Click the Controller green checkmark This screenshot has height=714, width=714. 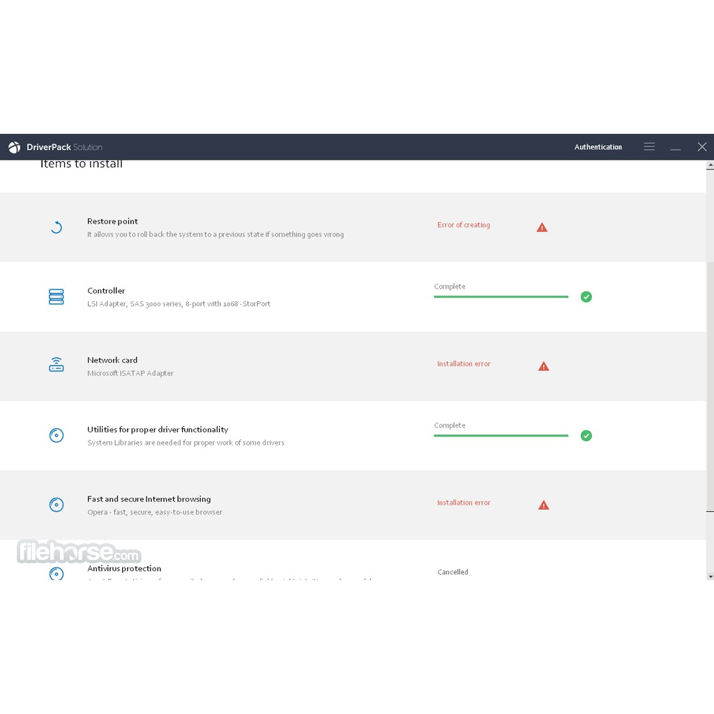coord(586,297)
